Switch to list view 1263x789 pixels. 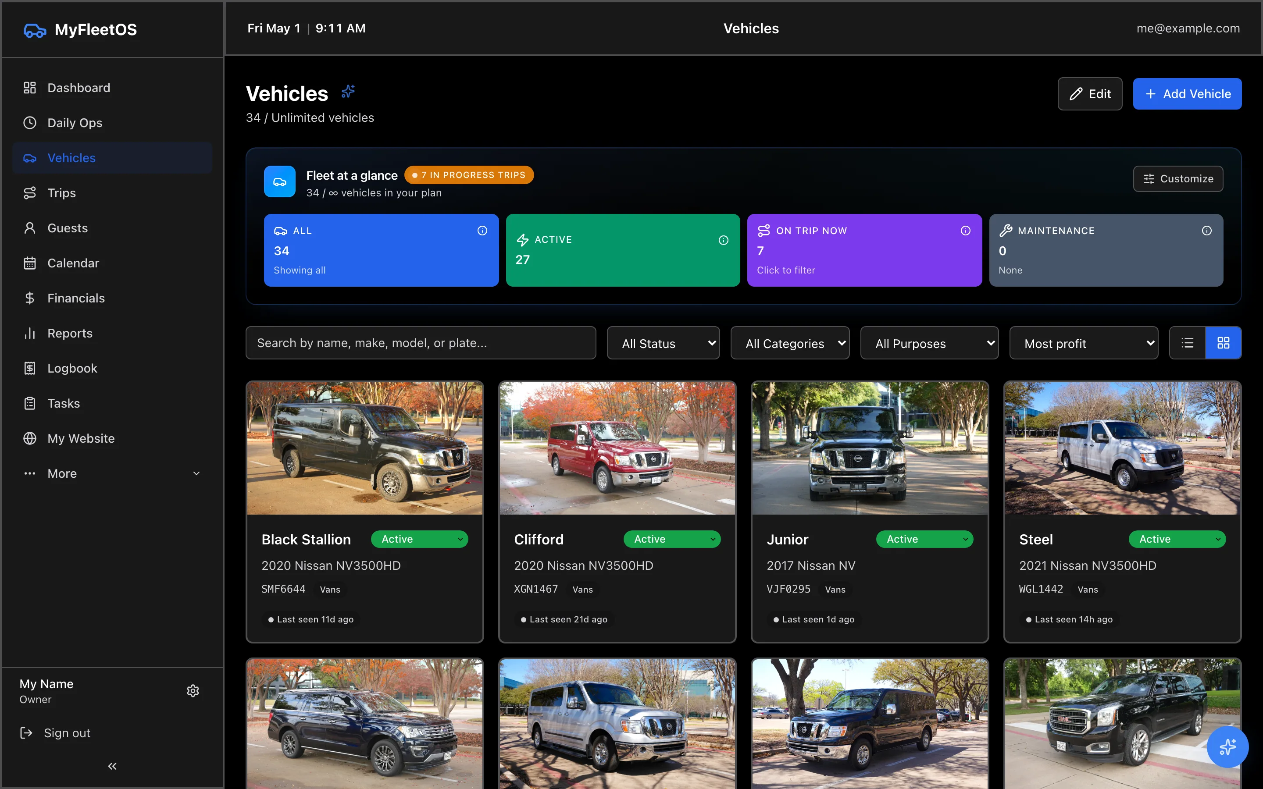pyautogui.click(x=1187, y=343)
